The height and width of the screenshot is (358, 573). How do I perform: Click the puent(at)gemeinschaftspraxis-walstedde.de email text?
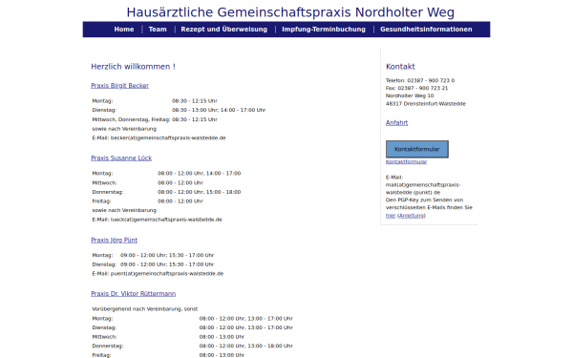click(x=167, y=274)
